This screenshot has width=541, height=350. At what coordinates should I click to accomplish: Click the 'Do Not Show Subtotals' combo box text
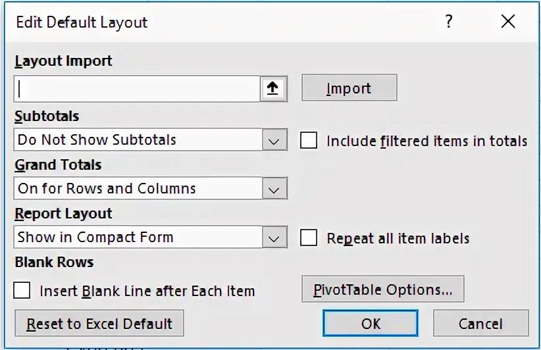[x=97, y=140]
